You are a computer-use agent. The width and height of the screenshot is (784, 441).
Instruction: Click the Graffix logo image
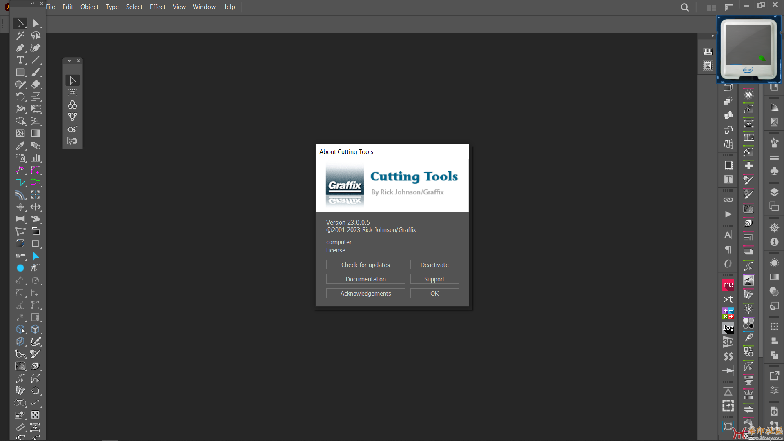(x=345, y=185)
